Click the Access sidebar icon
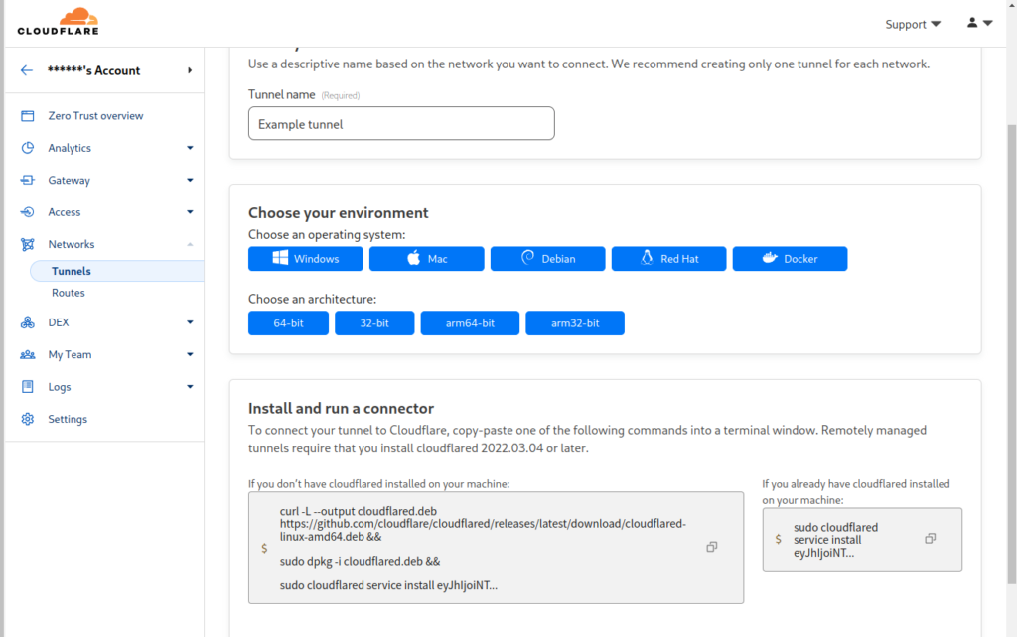Image resolution: width=1017 pixels, height=637 pixels. (x=27, y=212)
